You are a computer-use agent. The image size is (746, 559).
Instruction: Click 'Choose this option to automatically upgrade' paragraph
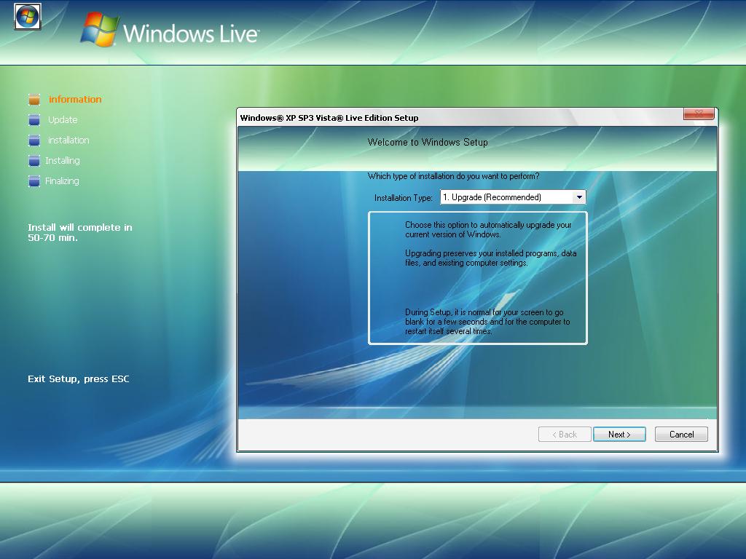[x=488, y=229]
